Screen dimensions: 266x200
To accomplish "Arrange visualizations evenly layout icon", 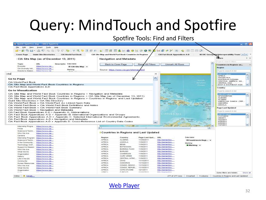I will pos(188,51).
